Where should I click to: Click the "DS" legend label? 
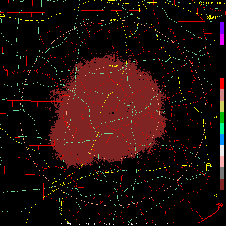pos(215,151)
